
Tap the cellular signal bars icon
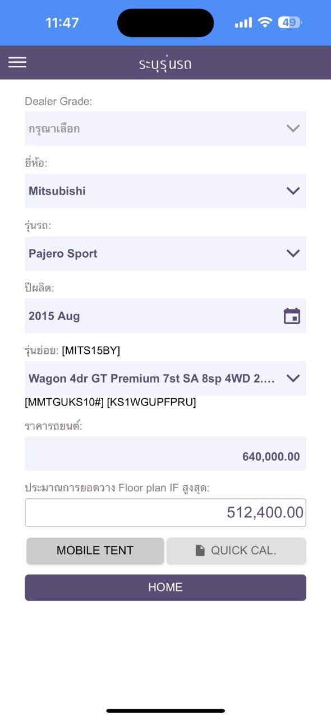tap(243, 22)
